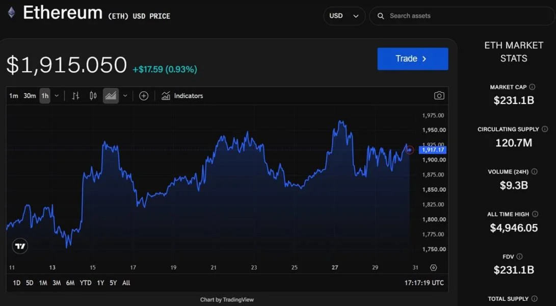Open the Indicators menu
This screenshot has height=306, width=556.
(x=182, y=96)
